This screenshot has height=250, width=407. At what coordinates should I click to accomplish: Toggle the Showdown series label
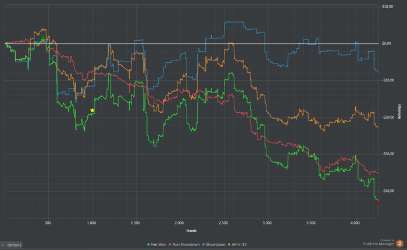[x=216, y=245]
